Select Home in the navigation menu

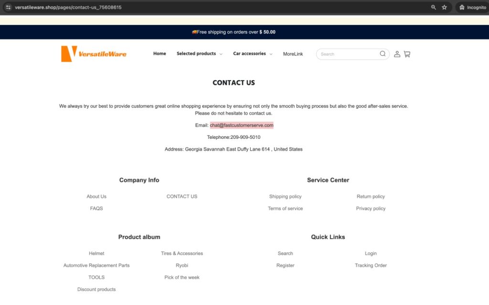point(159,53)
